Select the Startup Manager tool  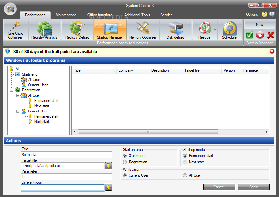pyautogui.click(x=110, y=30)
